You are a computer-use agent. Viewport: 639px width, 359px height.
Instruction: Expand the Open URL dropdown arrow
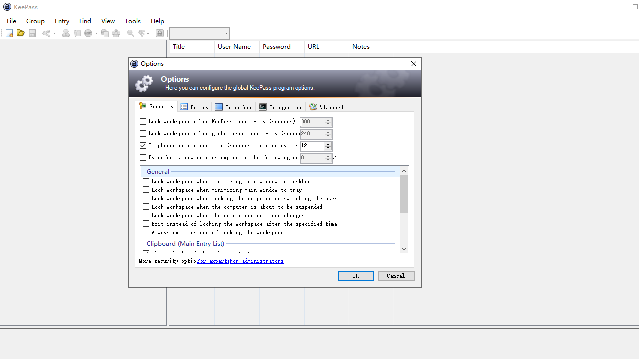pos(96,34)
